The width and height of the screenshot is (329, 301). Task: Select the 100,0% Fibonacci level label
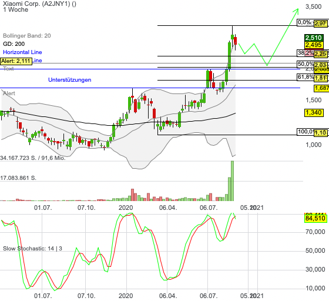[305, 132]
